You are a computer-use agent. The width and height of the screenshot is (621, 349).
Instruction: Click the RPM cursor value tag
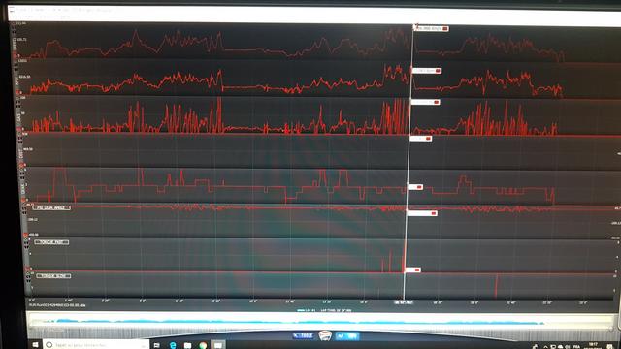[x=427, y=71]
